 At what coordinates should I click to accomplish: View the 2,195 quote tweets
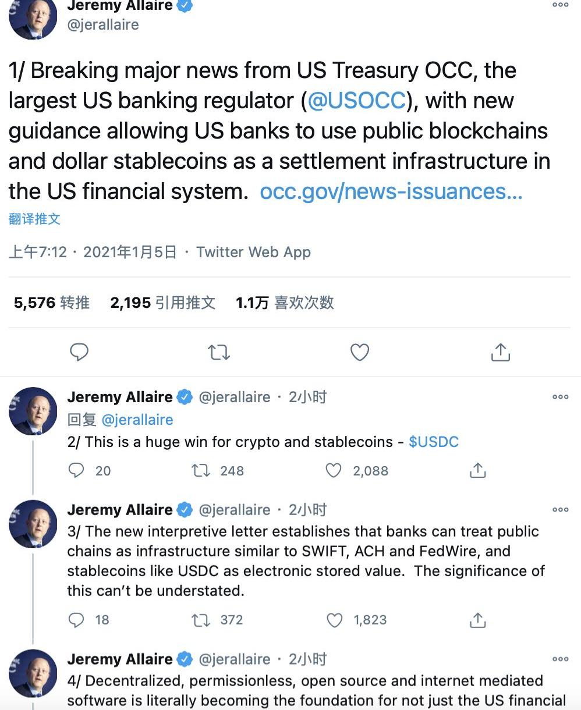[163, 303]
